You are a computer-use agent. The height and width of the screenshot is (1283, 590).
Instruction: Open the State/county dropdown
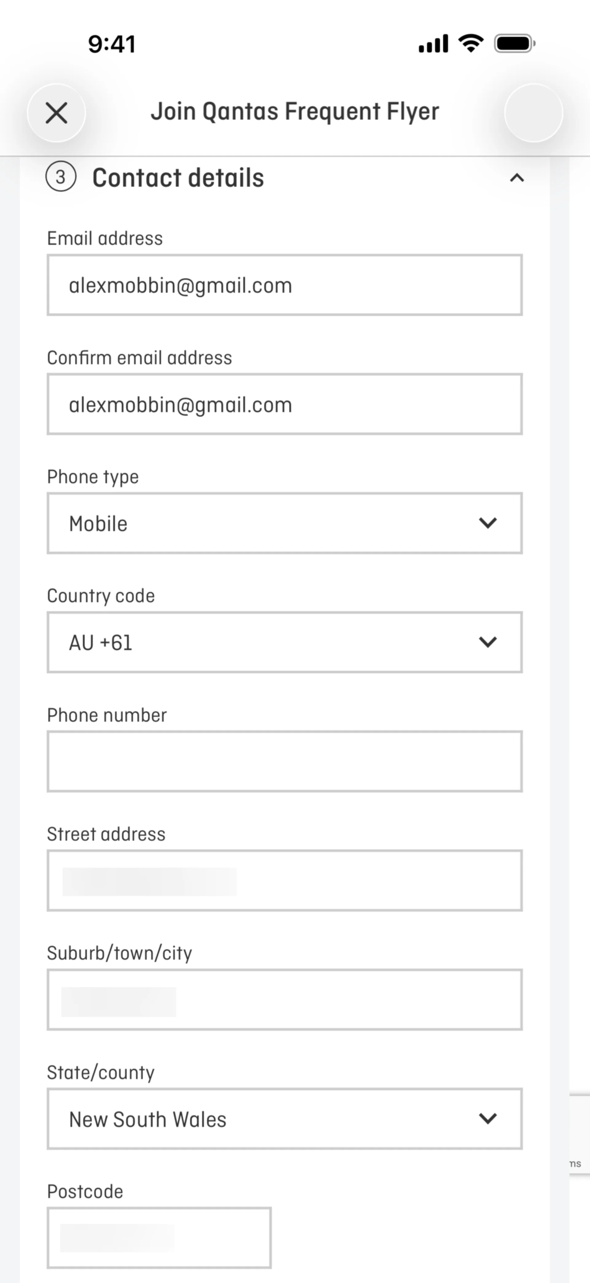[285, 1119]
